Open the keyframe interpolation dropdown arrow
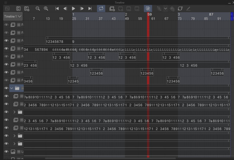This screenshot has height=160, width=234. click(x=166, y=9)
